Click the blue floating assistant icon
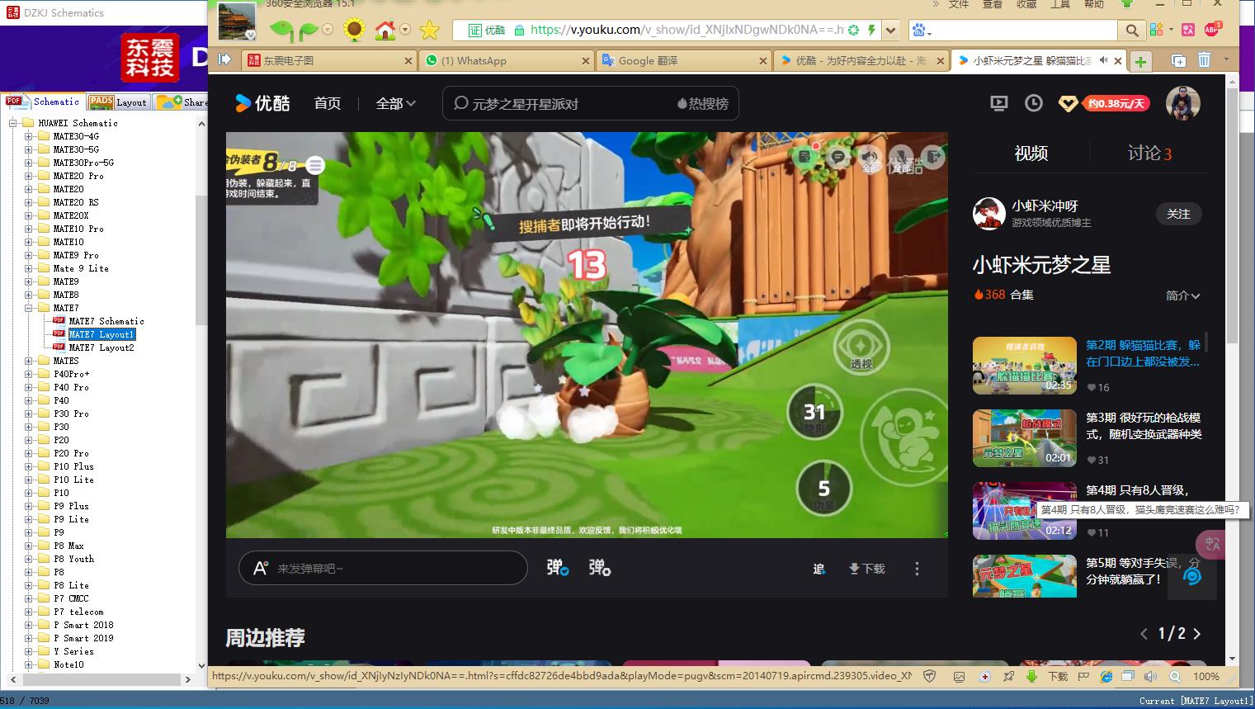 pyautogui.click(x=1192, y=575)
